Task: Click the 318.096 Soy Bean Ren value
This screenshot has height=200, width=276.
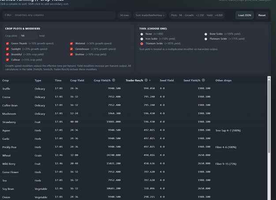Action: point(149,189)
